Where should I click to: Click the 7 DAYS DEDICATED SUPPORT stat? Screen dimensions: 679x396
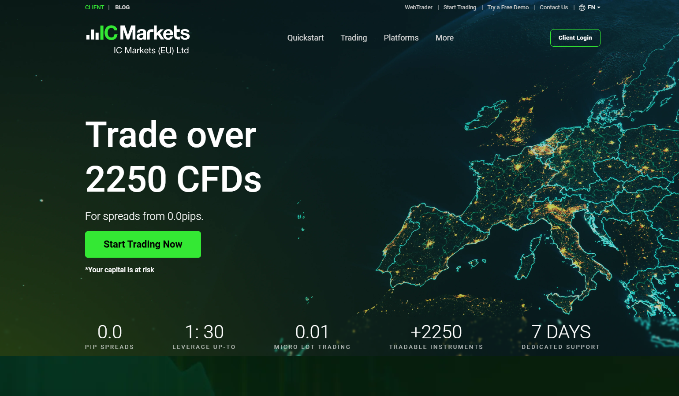[561, 337]
